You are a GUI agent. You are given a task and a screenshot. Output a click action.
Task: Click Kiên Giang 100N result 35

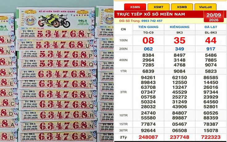[x=180, y=40]
